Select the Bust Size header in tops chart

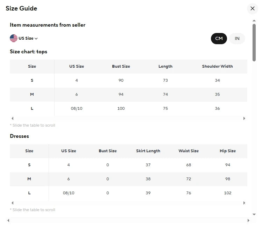(121, 66)
